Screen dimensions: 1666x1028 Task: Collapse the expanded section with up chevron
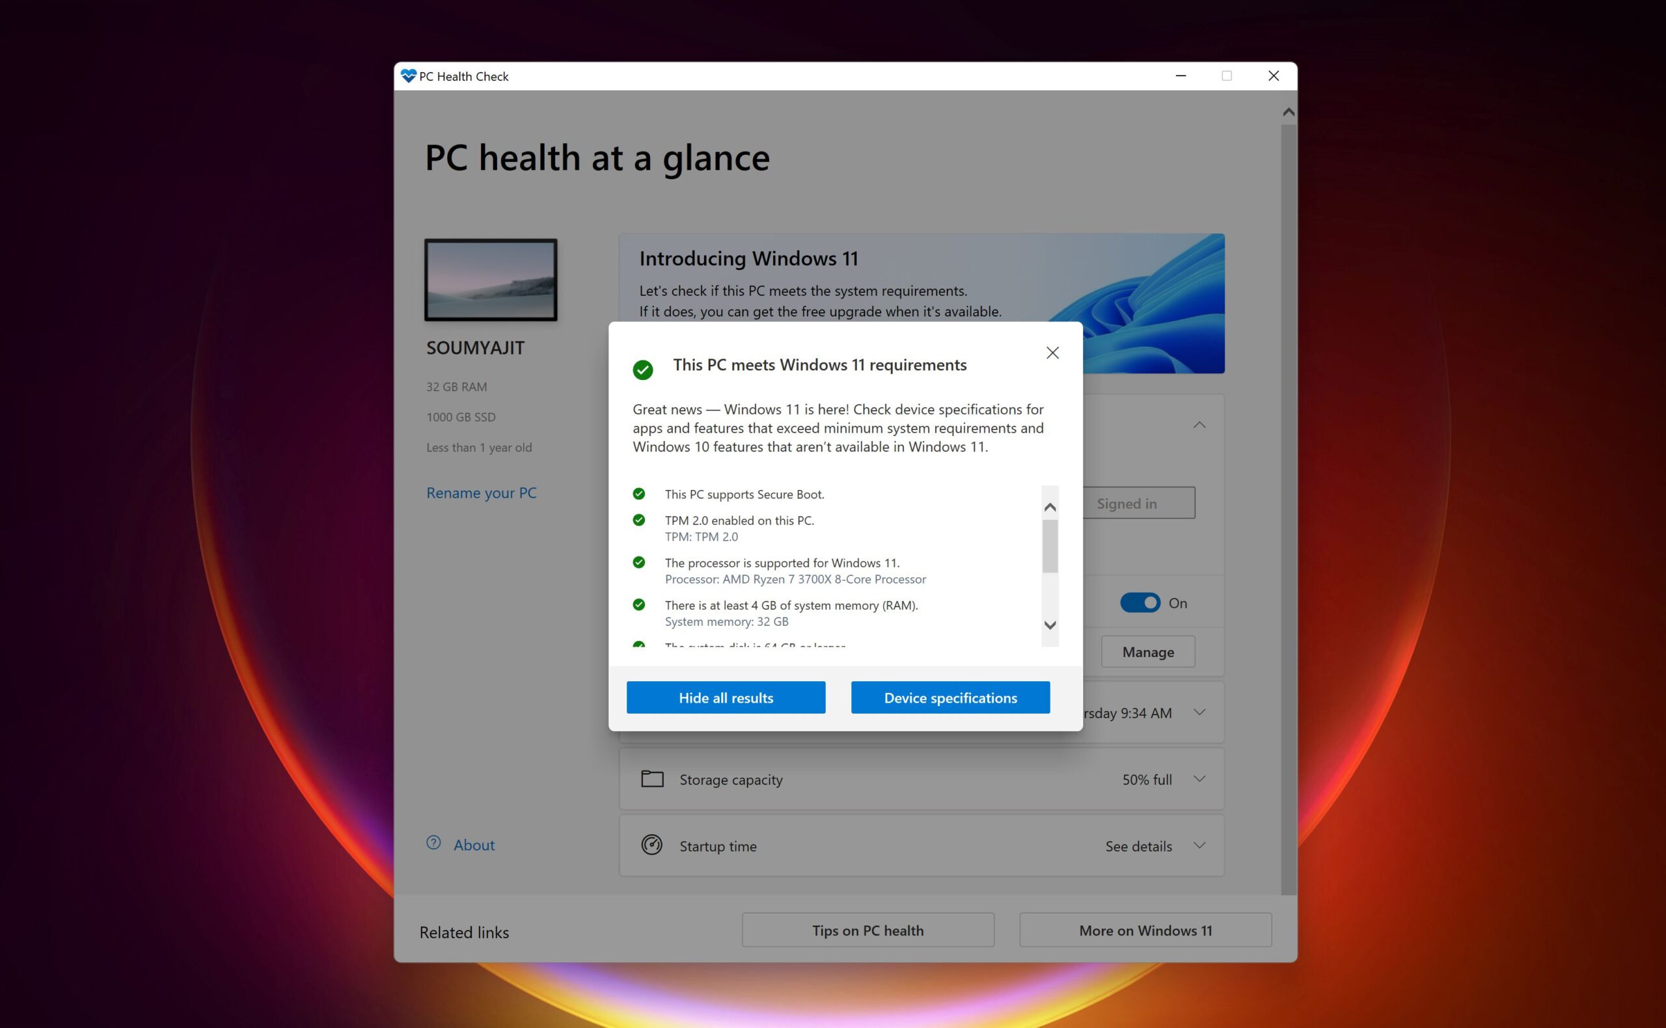click(x=1199, y=425)
